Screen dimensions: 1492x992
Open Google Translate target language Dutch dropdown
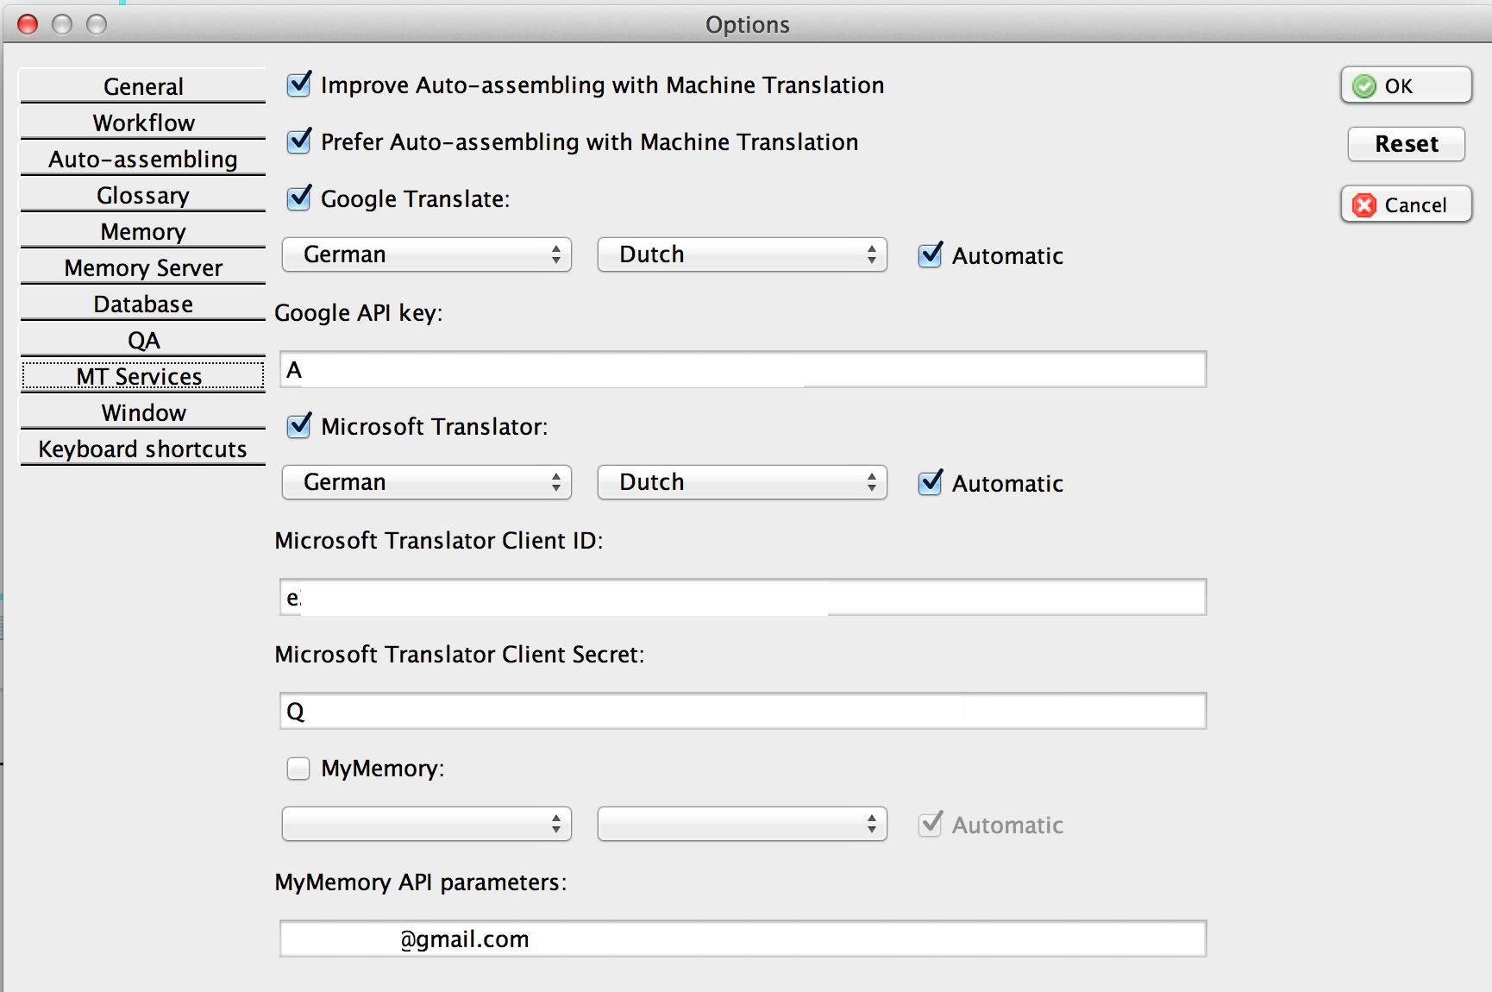pyautogui.click(x=742, y=254)
